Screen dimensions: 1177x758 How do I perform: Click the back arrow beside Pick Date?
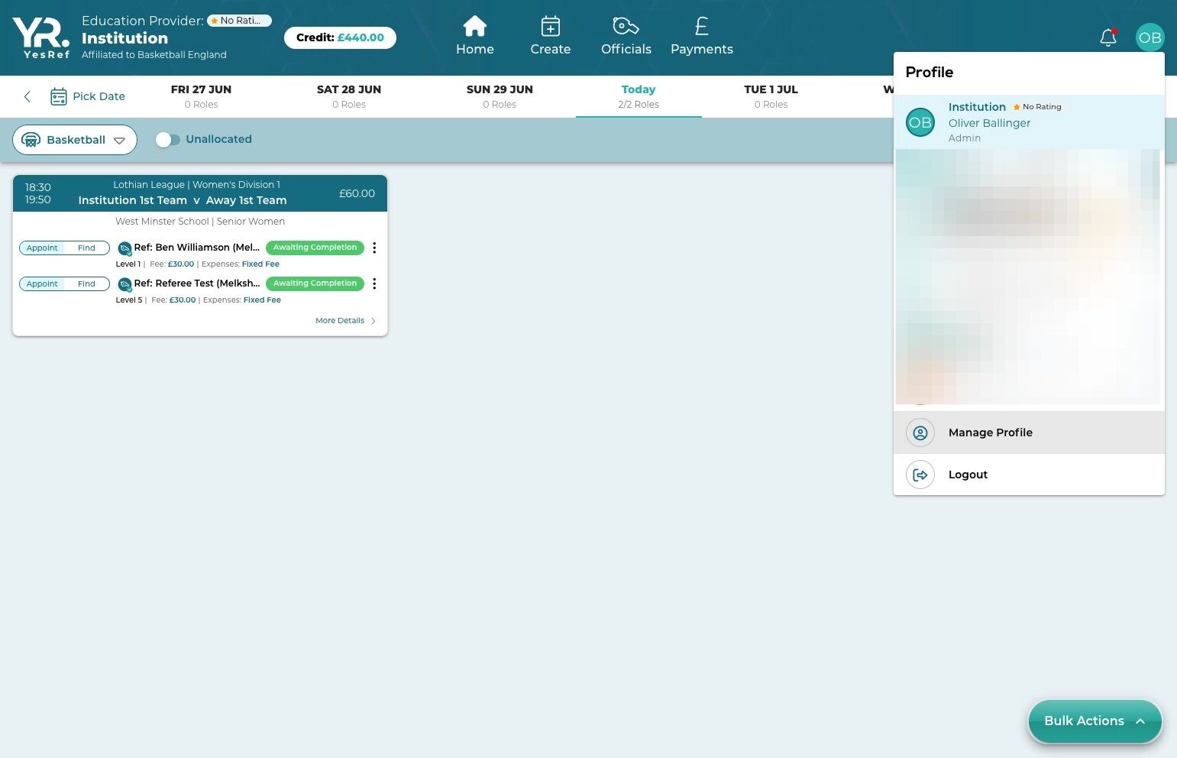coord(27,96)
